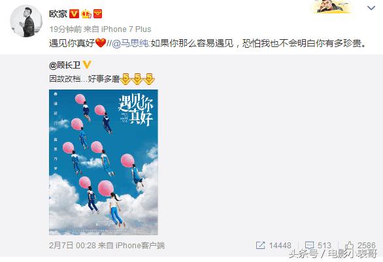Open the top-right cartoon card banner
This screenshot has height=262, width=383.
(x=333, y=7)
